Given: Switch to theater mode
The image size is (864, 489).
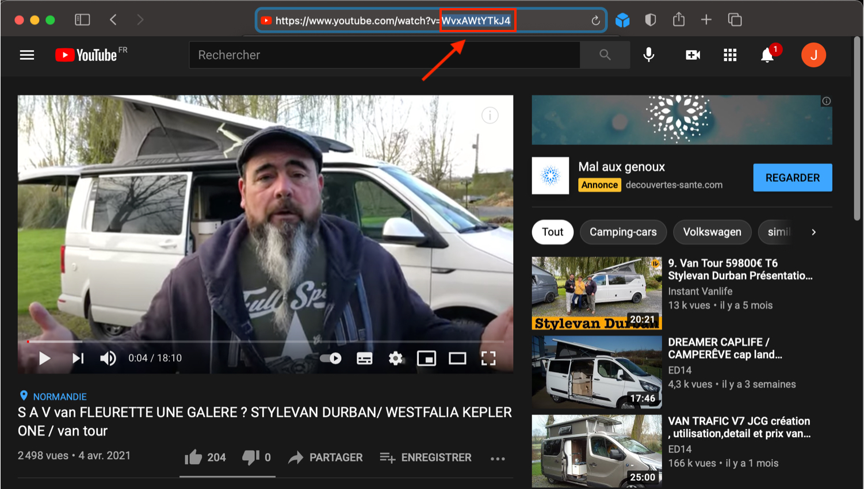Looking at the screenshot, I should [457, 358].
